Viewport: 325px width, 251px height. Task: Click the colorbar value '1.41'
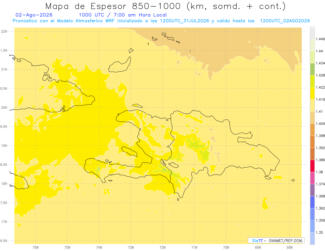tap(320, 112)
